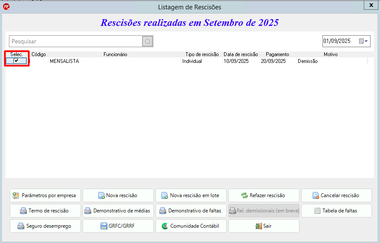380x243 pixels.
Task: Click the Demonstrativo de médias button
Action: pyautogui.click(x=118, y=211)
